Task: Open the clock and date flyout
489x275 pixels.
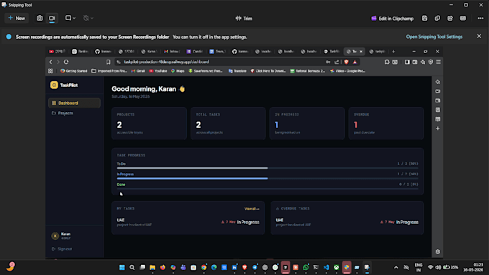Action: [x=473, y=267]
